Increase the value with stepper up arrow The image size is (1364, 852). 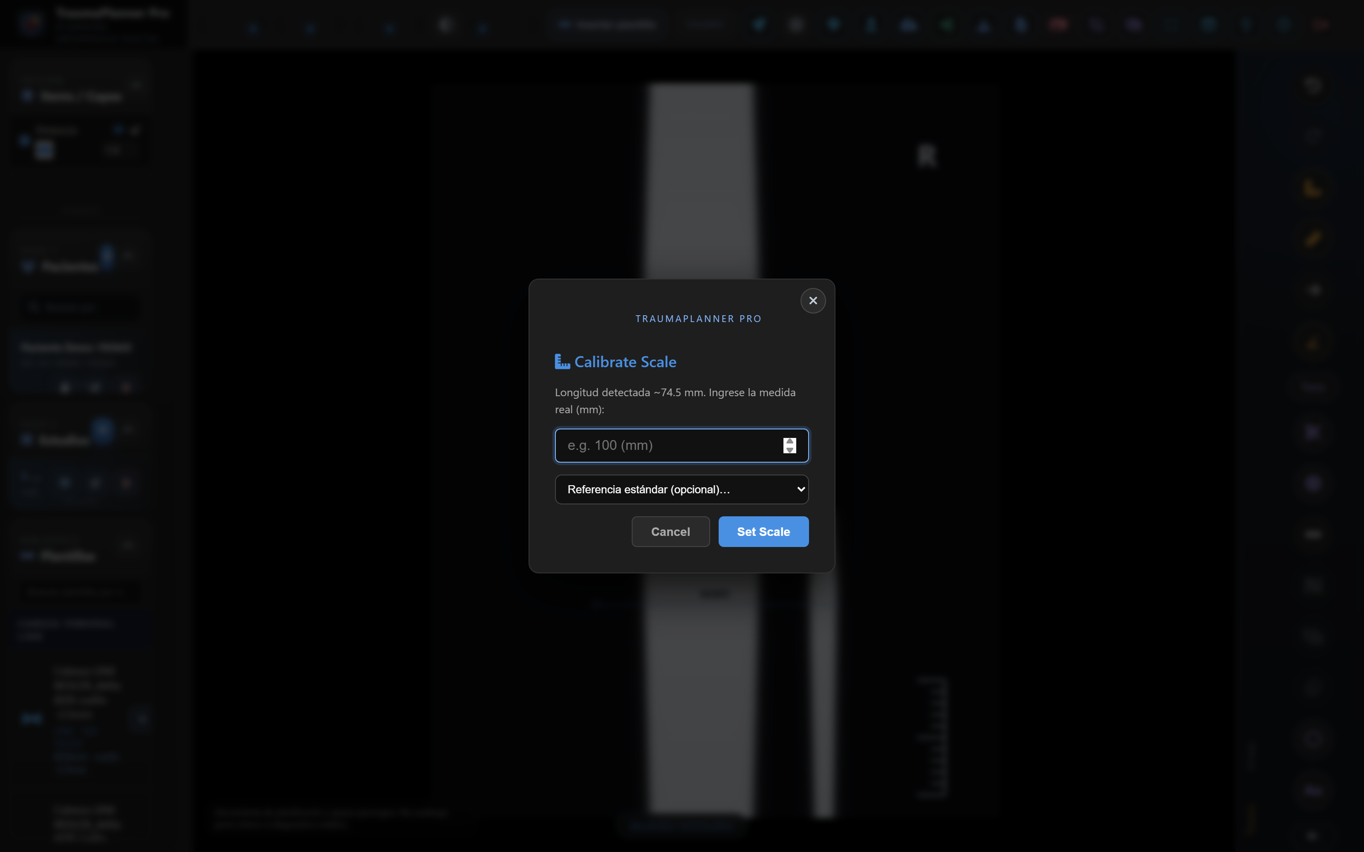790,441
